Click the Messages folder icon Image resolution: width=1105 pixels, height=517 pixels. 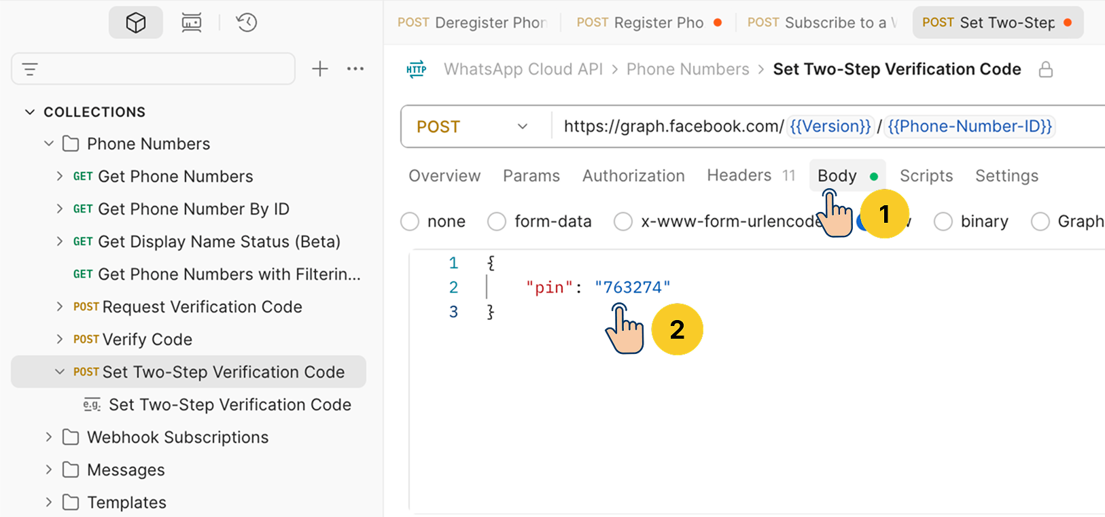[x=71, y=469]
